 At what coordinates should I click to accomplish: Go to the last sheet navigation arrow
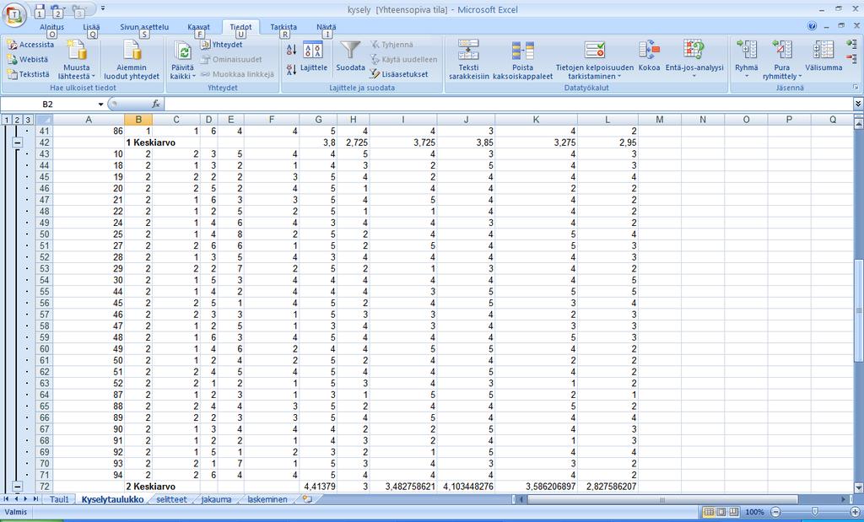[35, 499]
